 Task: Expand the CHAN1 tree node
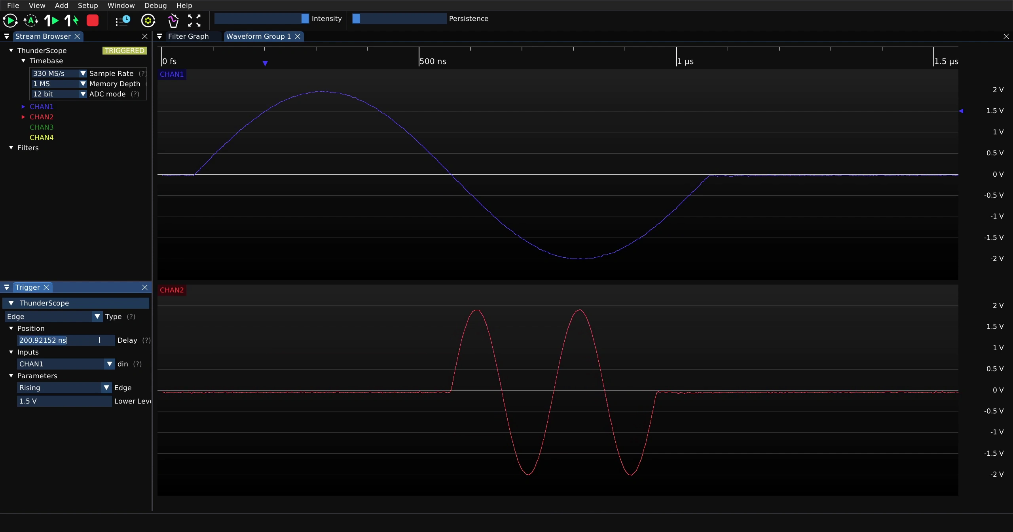pyautogui.click(x=23, y=107)
